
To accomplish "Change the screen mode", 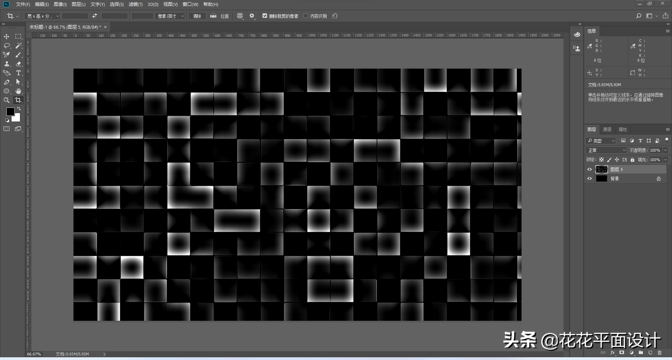I will [18, 129].
